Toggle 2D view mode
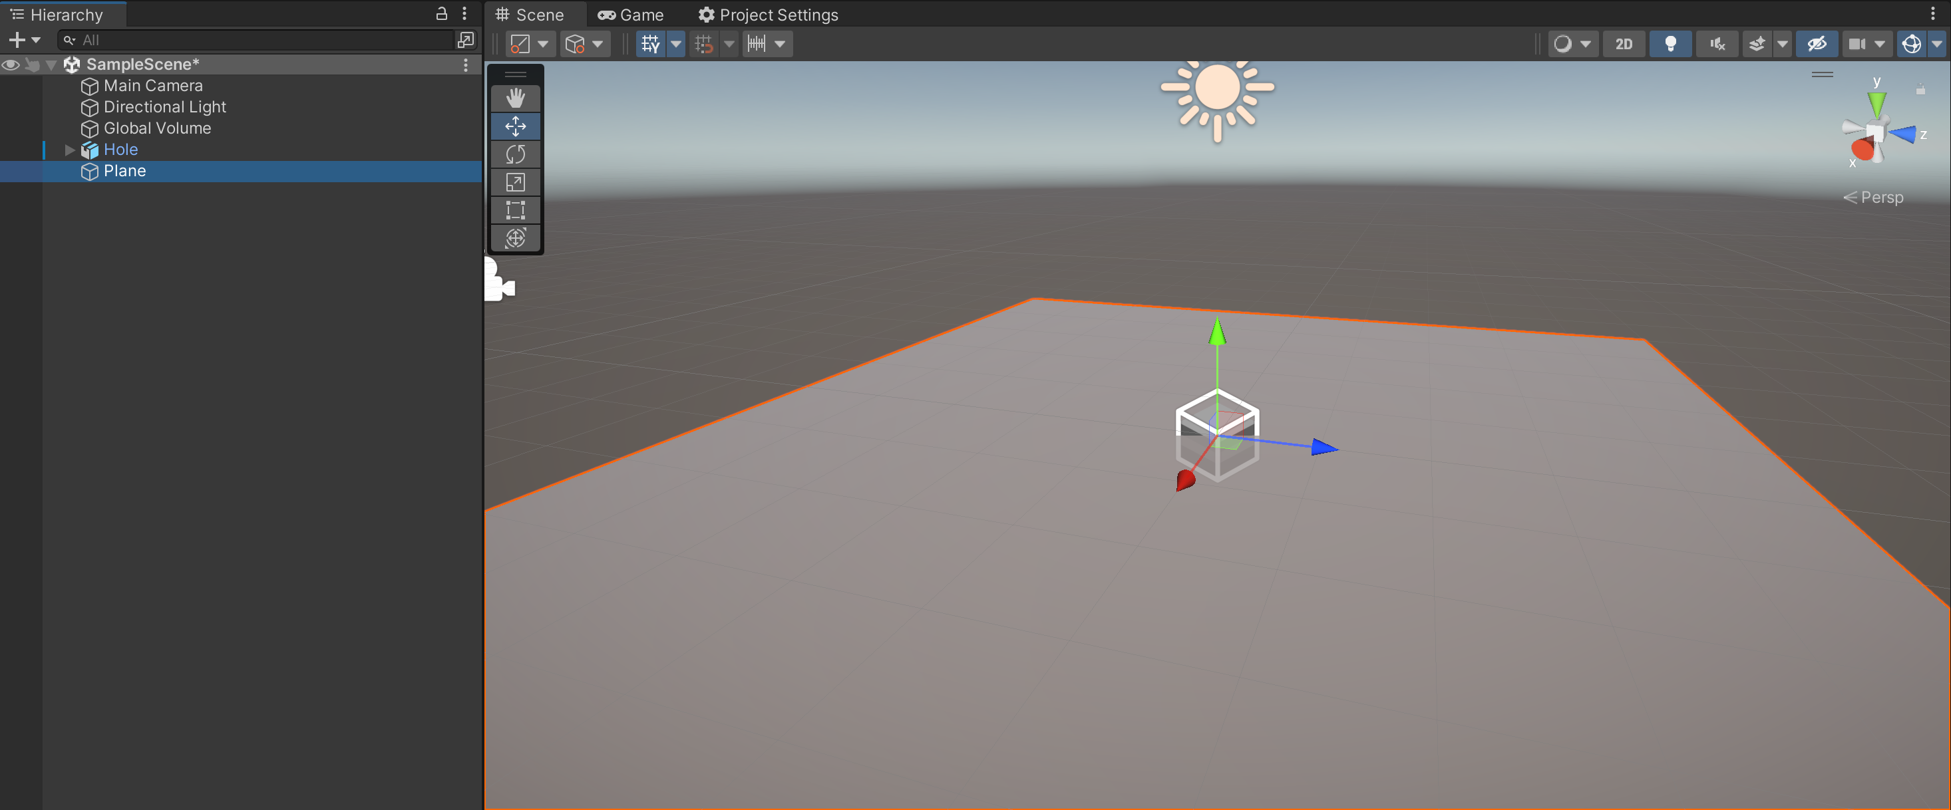The height and width of the screenshot is (810, 1951). pyautogui.click(x=1624, y=43)
